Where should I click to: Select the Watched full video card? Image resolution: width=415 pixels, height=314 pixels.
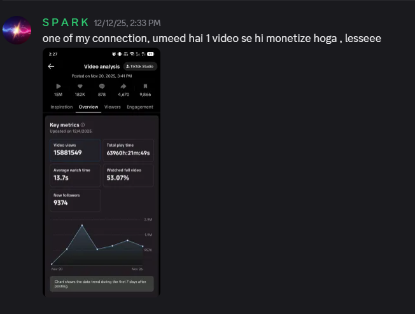coord(128,175)
